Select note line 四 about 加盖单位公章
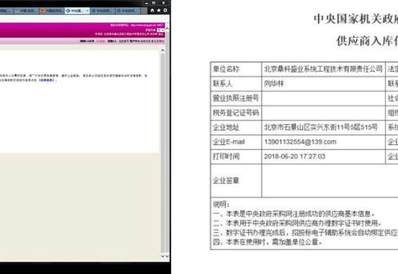 pyautogui.click(x=267, y=242)
